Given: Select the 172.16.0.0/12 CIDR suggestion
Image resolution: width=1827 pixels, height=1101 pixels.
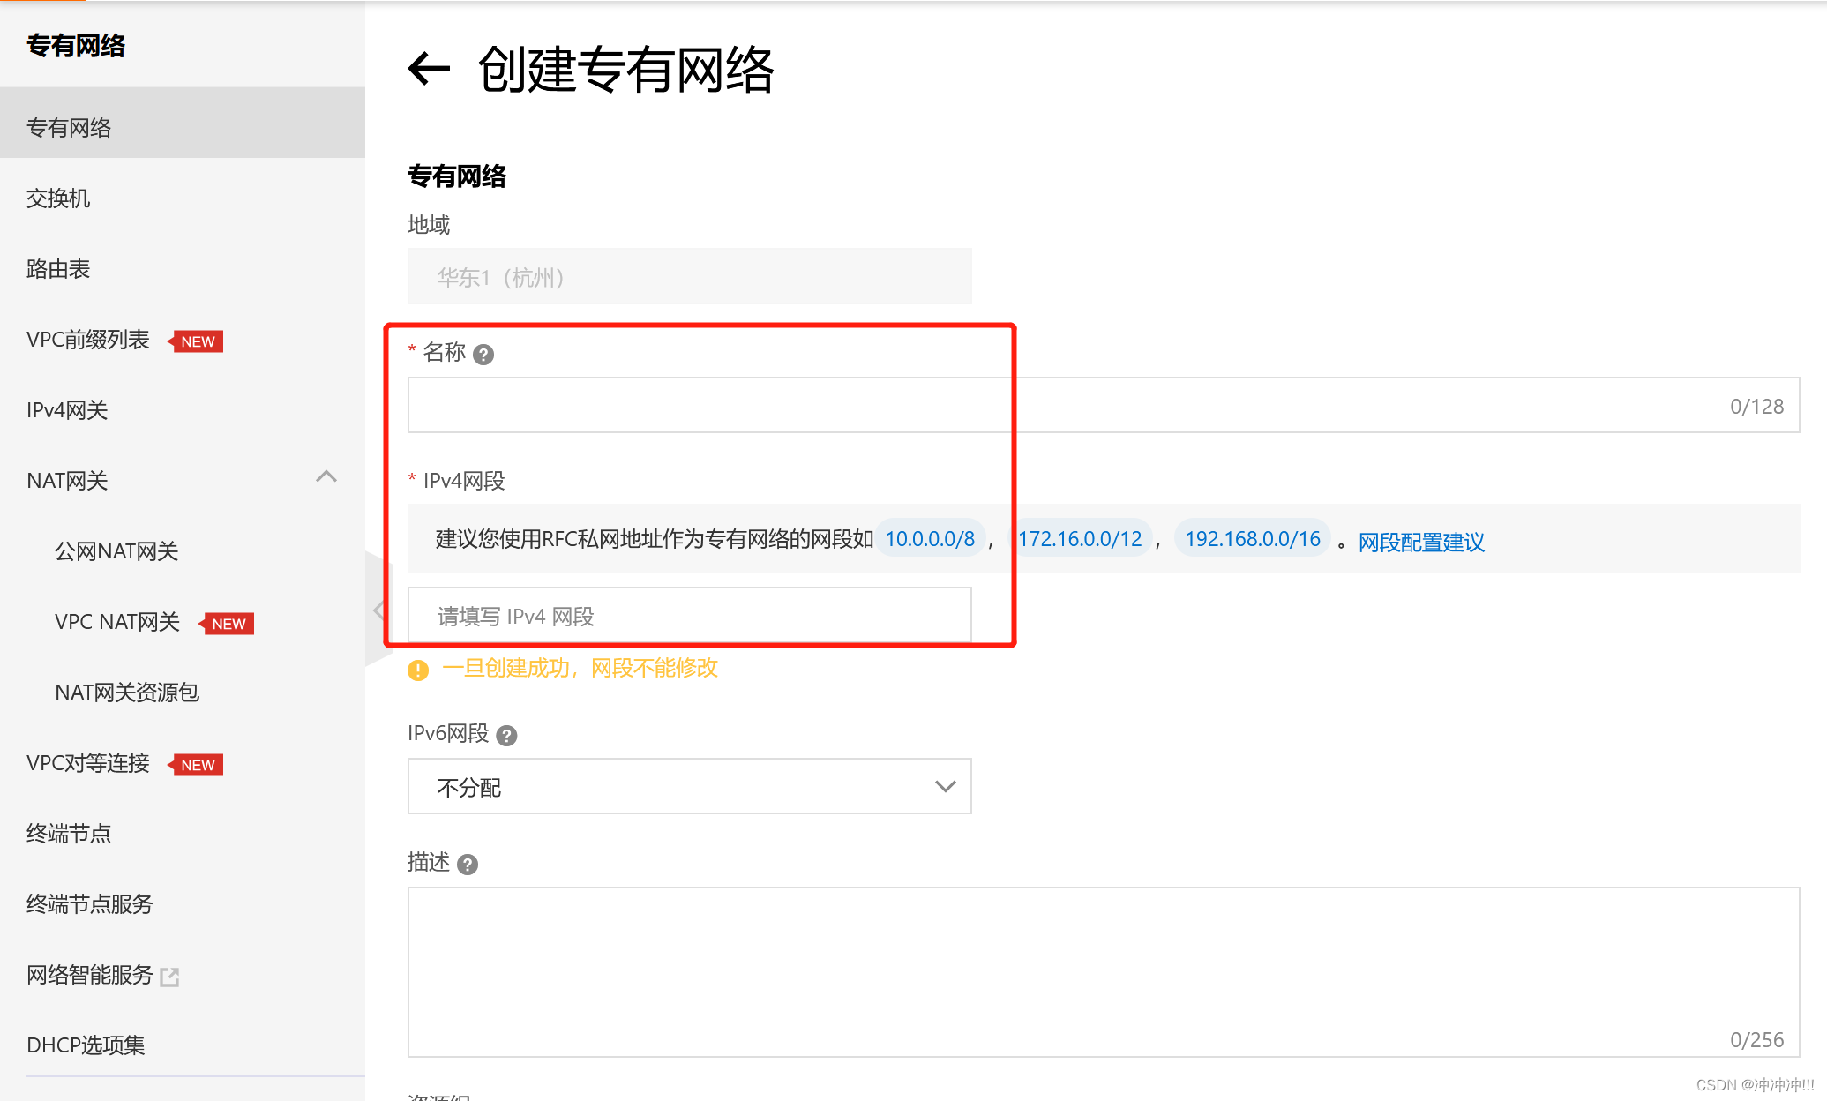Looking at the screenshot, I should pos(1080,538).
